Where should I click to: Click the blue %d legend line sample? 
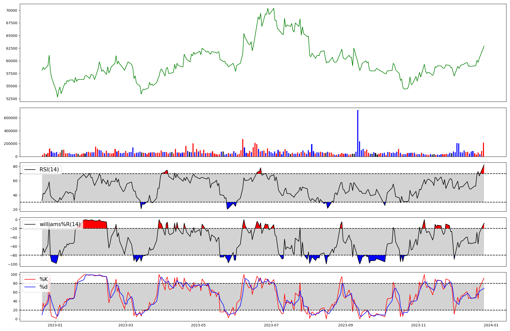[30, 287]
